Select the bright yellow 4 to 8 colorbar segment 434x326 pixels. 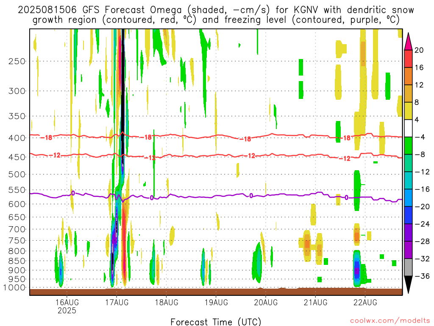click(408, 111)
